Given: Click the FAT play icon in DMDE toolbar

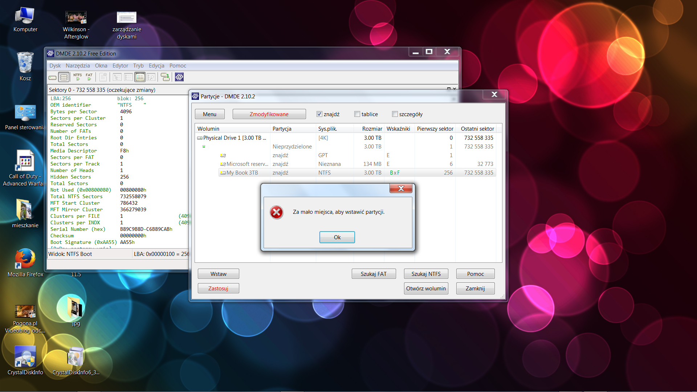Looking at the screenshot, I should pos(89,77).
